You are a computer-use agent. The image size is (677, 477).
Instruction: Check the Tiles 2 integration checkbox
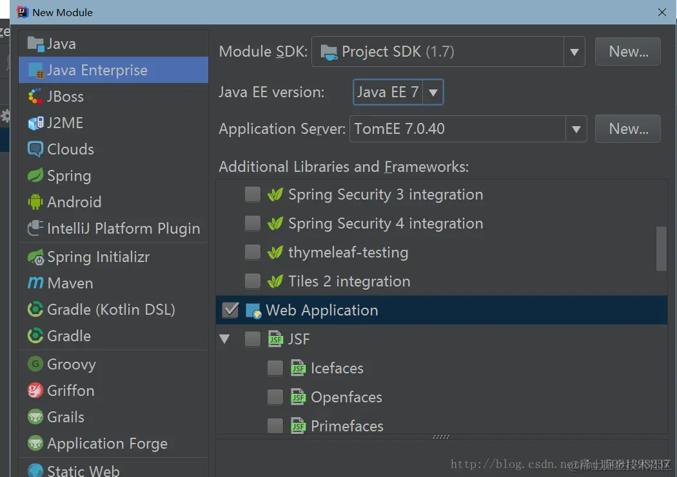[x=253, y=281]
